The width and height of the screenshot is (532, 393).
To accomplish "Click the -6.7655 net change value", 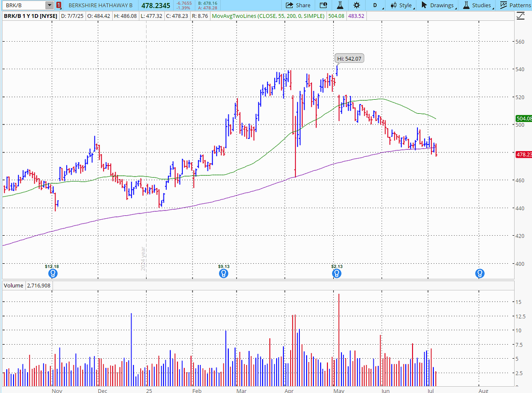I will point(184,3).
